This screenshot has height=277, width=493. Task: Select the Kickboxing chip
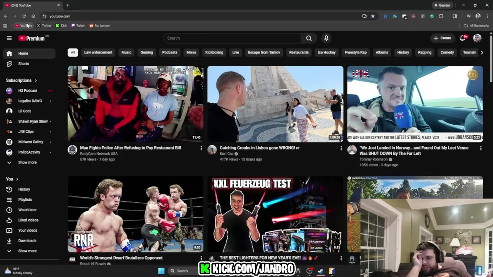(x=214, y=52)
